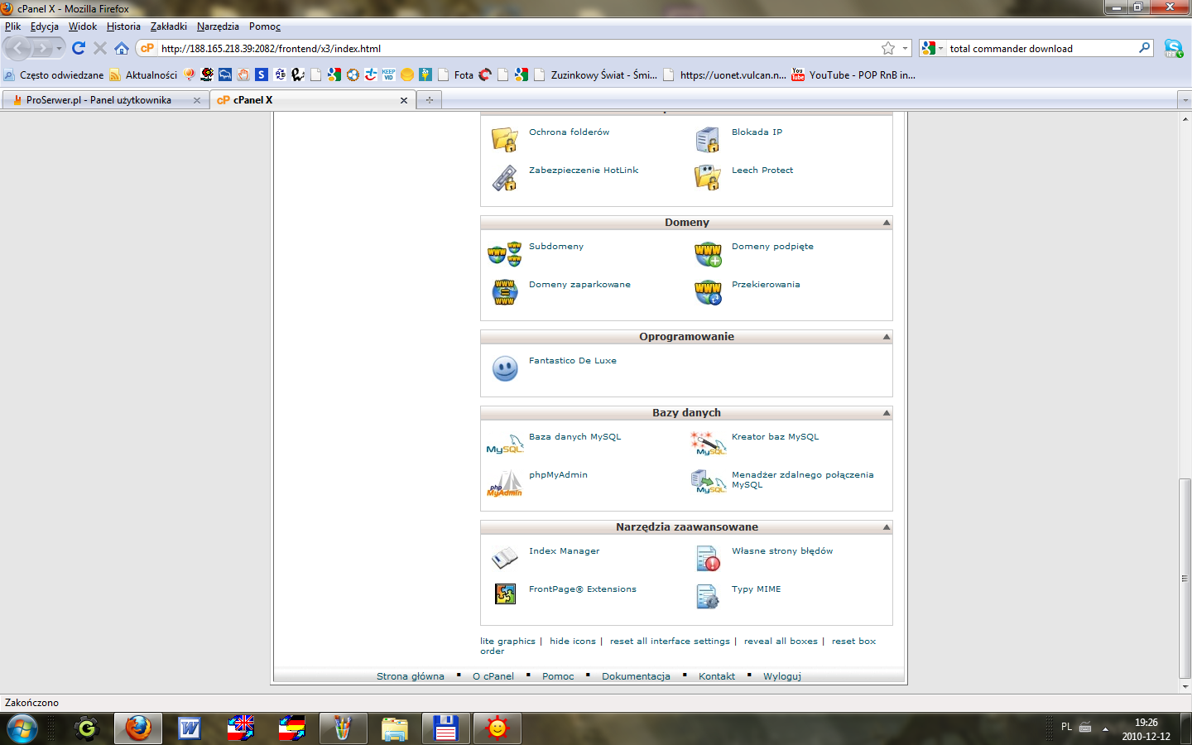The image size is (1192, 745).
Task: Open the search engine dropdown in the search bar
Action: [x=933, y=49]
